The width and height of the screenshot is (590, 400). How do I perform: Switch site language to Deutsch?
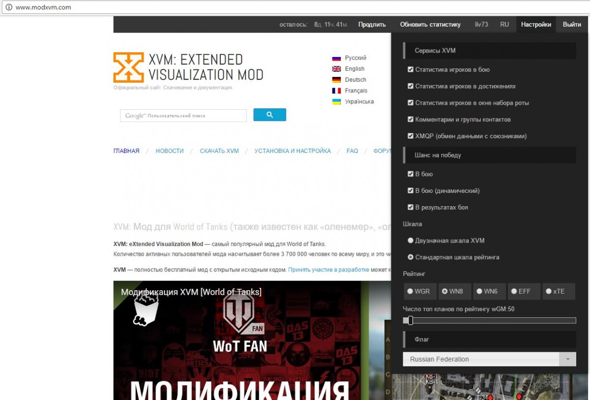[x=355, y=80]
